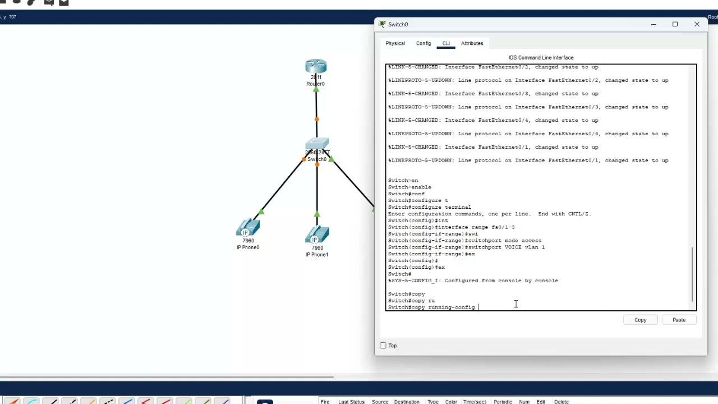Switch to the Config tab
Screen dimensions: 718x404
pos(424,43)
